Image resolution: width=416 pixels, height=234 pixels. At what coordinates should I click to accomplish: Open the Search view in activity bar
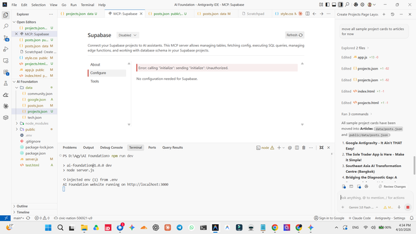click(x=6, y=26)
